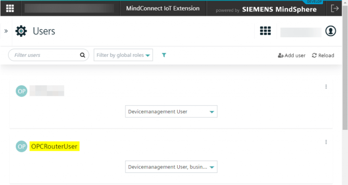Click the OP avatar next to OPCRouterUser
Viewport: 348px width, 185px height.
tap(21, 146)
